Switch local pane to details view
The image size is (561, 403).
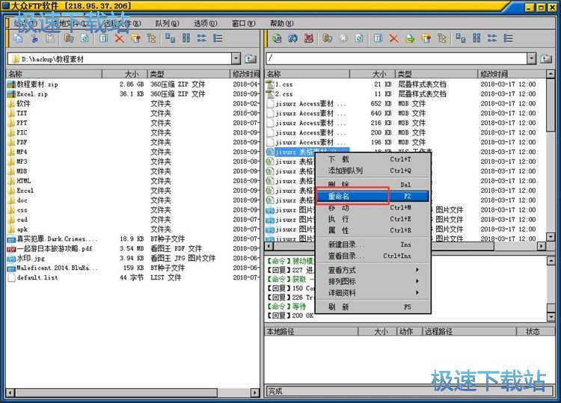click(x=218, y=38)
